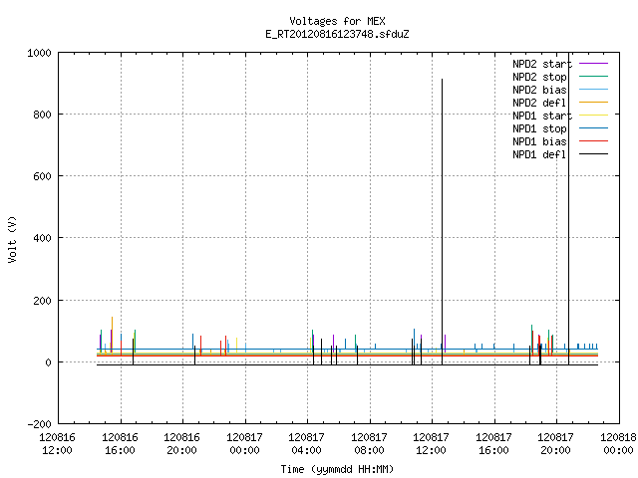Click the x-axis tick label '120818 00:00'

pos(618,444)
